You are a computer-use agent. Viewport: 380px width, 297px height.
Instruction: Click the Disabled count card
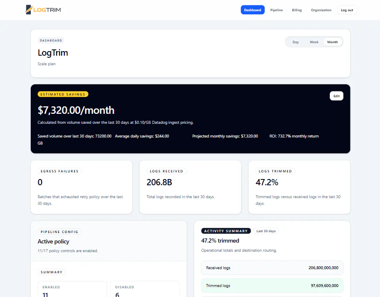pos(145,289)
